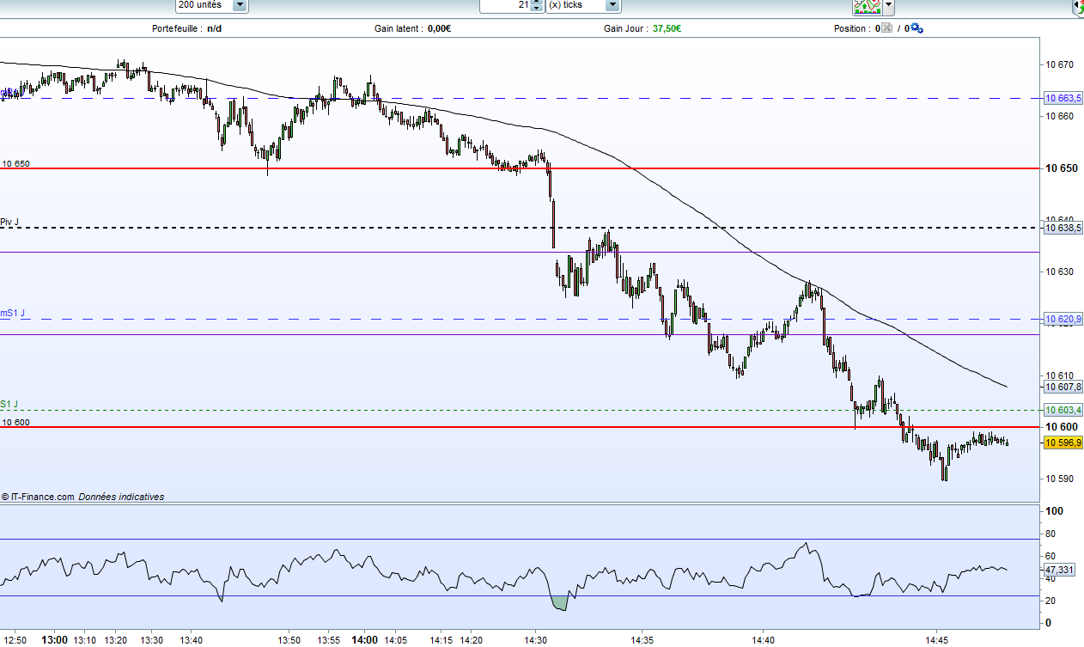Click the 14:30 time axis label
The image size is (1084, 647).
coord(536,640)
